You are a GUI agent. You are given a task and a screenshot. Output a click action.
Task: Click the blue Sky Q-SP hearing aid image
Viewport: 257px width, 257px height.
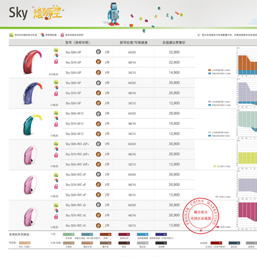pyautogui.click(x=32, y=93)
